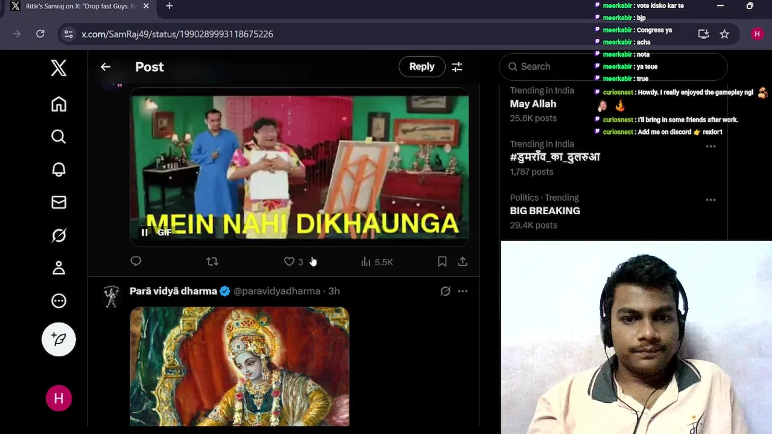Install app icon in address bar
The image size is (772, 434).
703,34
